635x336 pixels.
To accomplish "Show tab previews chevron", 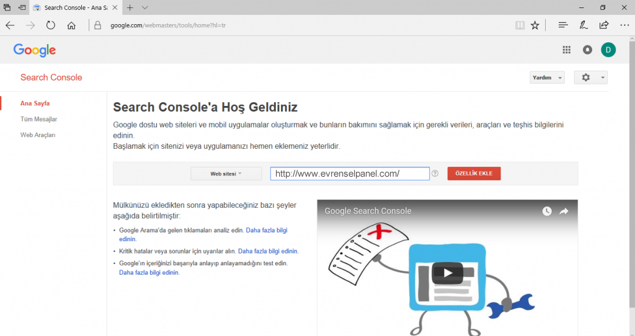I will click(145, 7).
